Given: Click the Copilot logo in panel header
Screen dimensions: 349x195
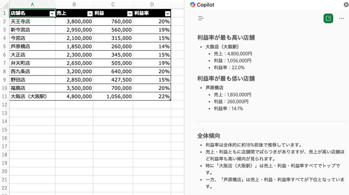Looking at the screenshot, I should [193, 5].
